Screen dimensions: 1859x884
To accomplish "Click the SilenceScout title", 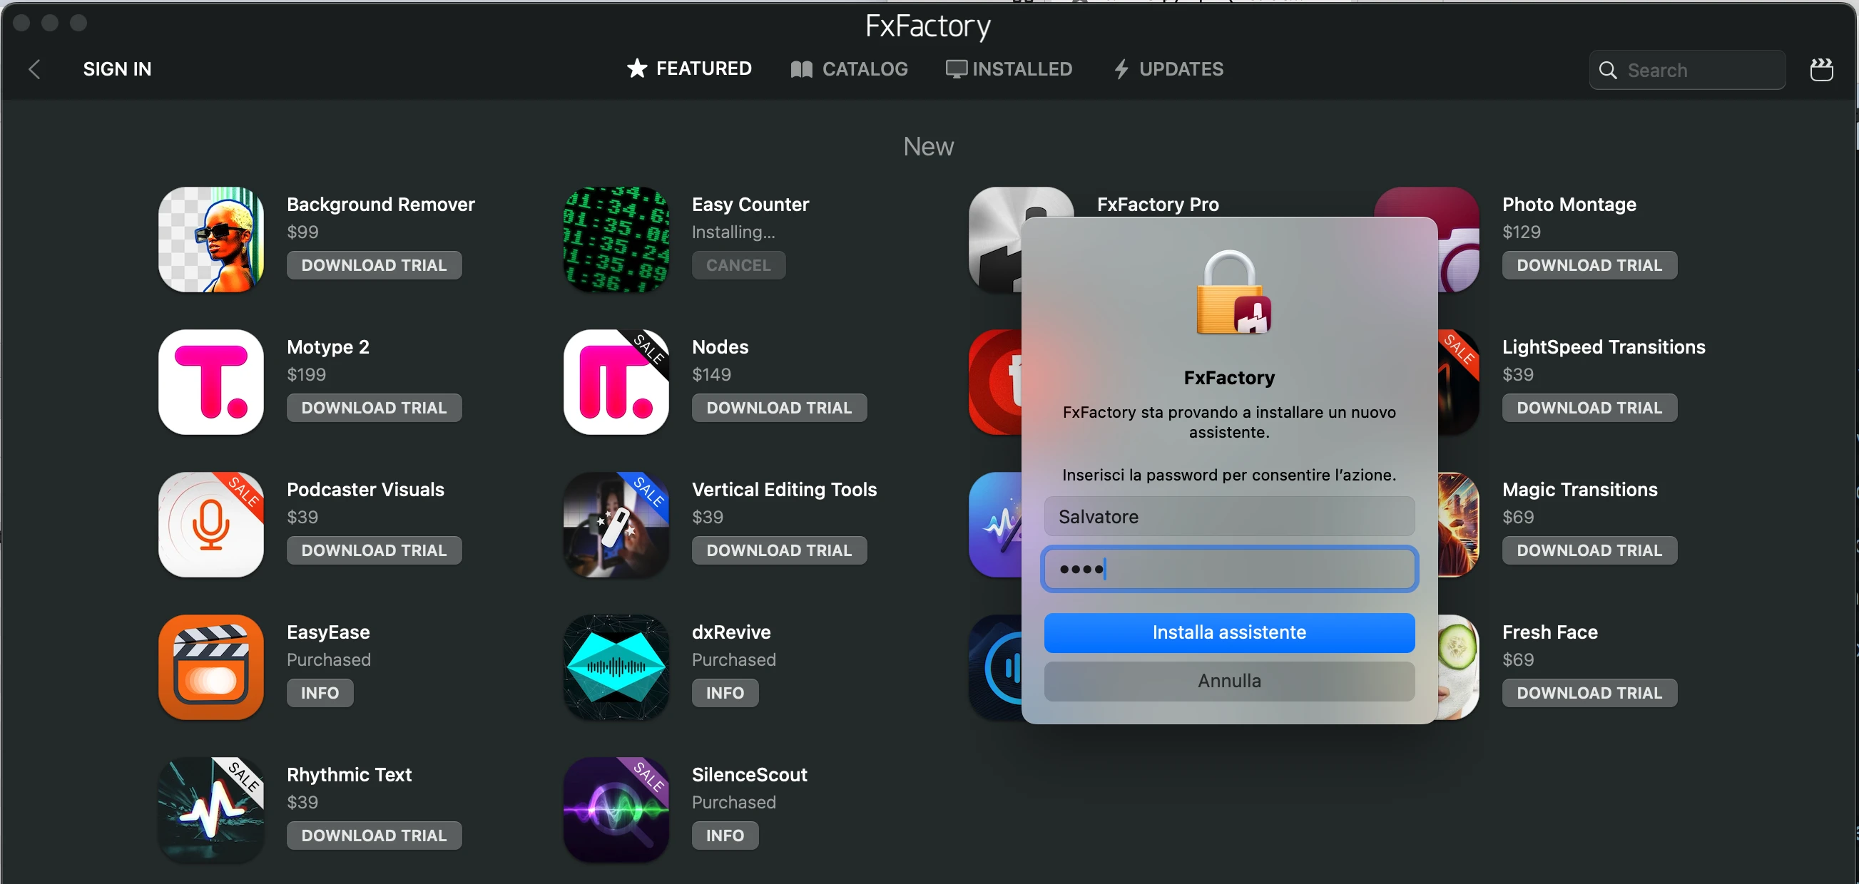I will click(749, 774).
